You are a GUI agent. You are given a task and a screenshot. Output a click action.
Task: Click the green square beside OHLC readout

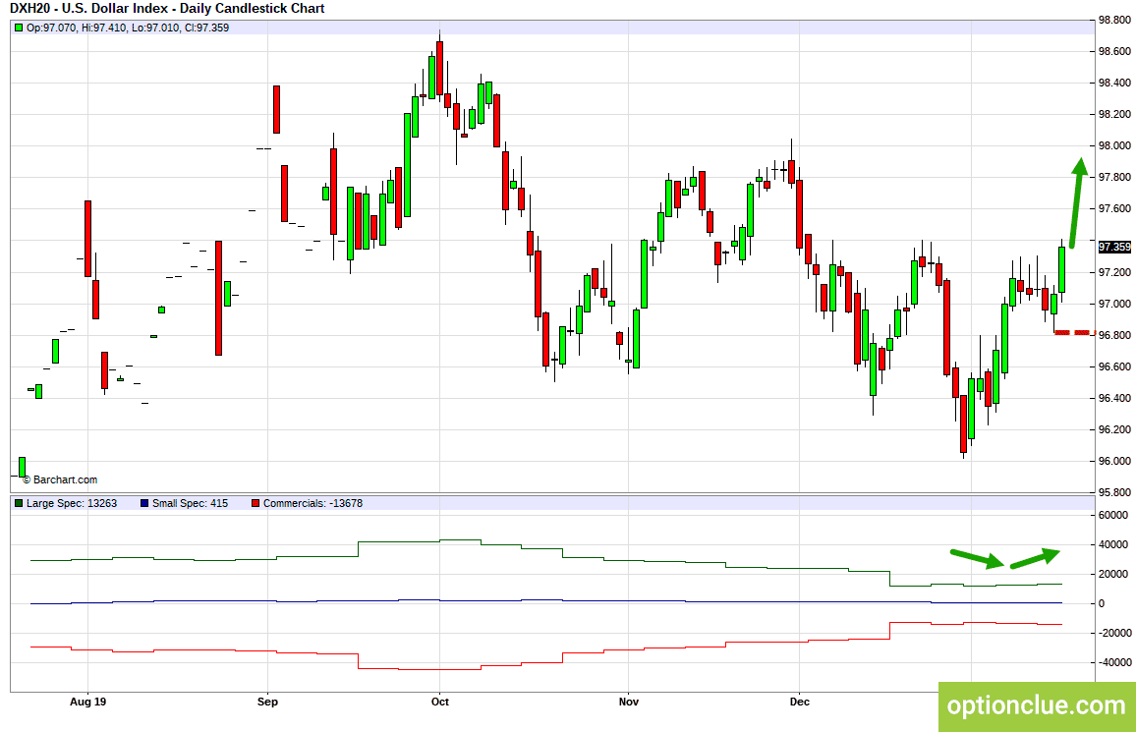click(x=19, y=28)
